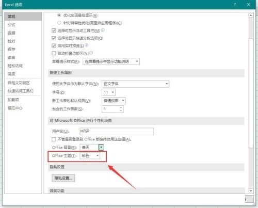The width and height of the screenshot is (258, 208).
Task: Switch to the 校对 category
Action: click(x=11, y=41)
